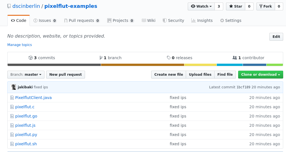The height and width of the screenshot is (152, 286).
Task: Star the repository
Action: click(236, 6)
